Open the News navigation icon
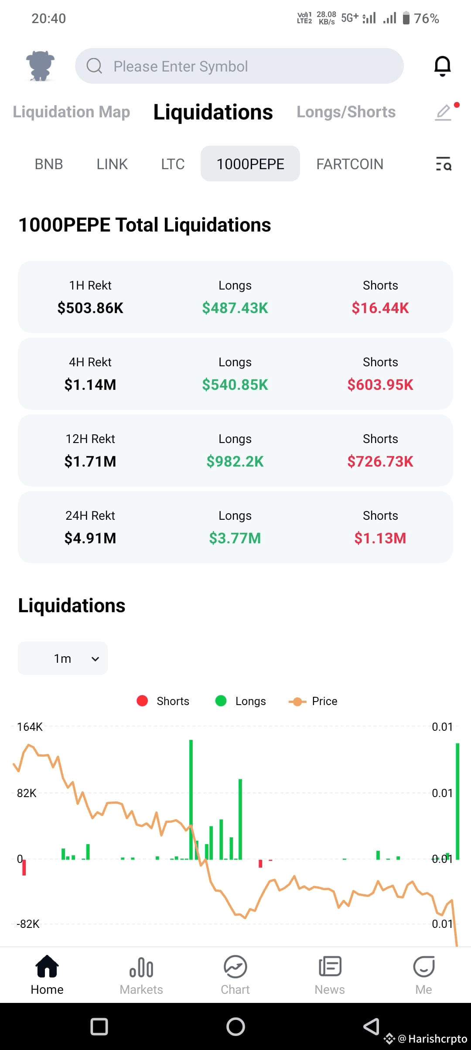Image resolution: width=471 pixels, height=1050 pixels. click(x=330, y=967)
